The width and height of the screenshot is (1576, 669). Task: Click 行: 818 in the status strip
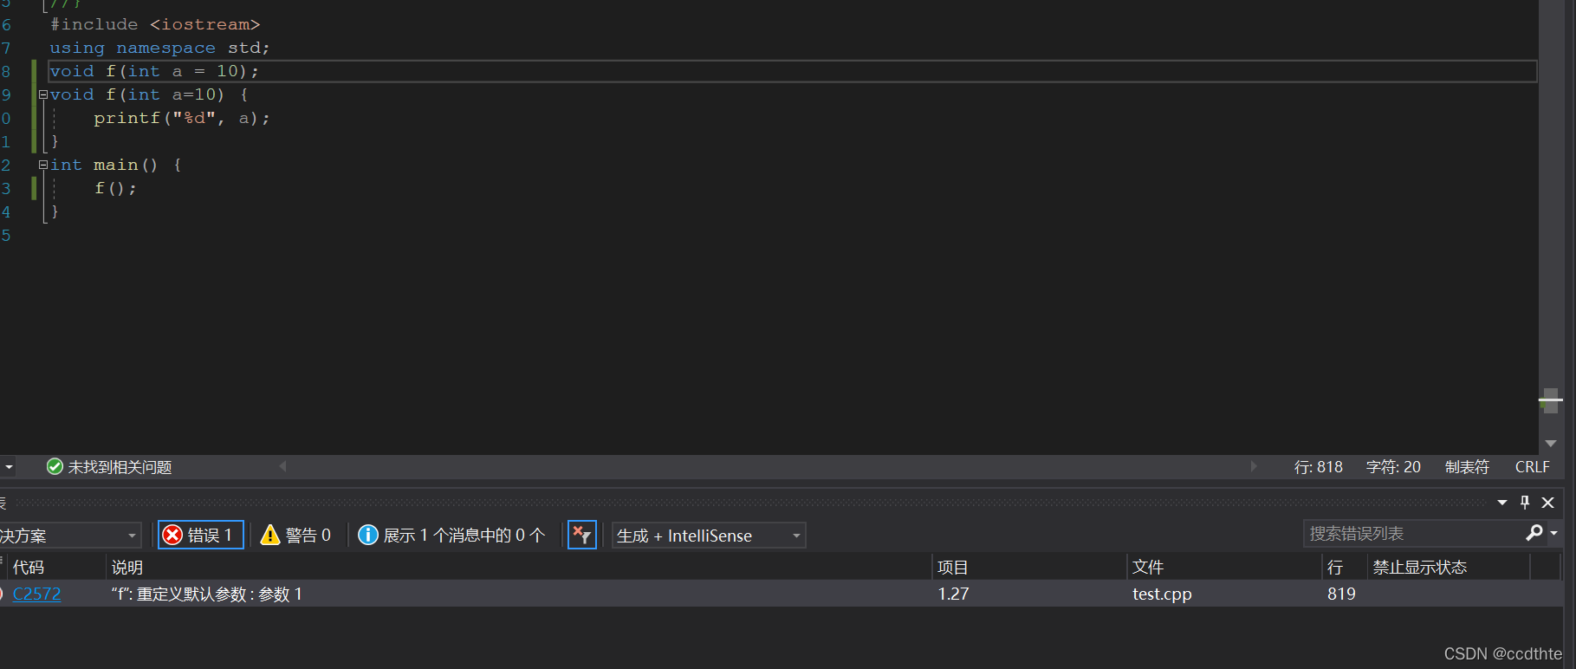[x=1318, y=467]
